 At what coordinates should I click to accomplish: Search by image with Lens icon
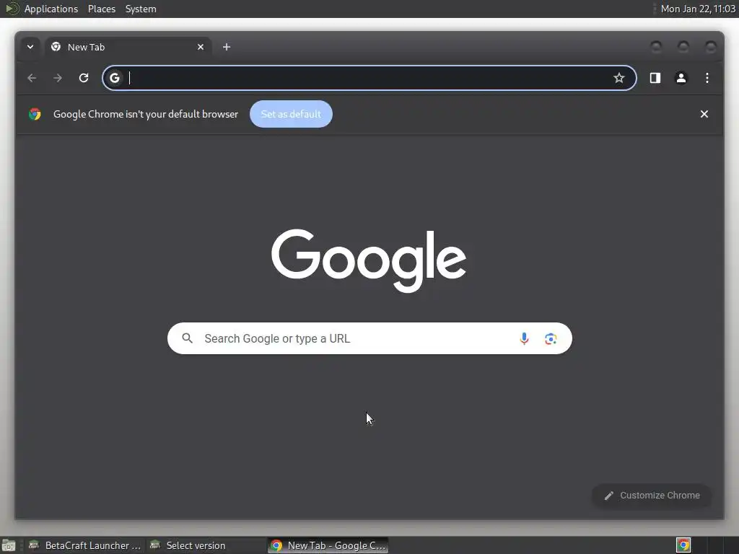click(x=551, y=338)
